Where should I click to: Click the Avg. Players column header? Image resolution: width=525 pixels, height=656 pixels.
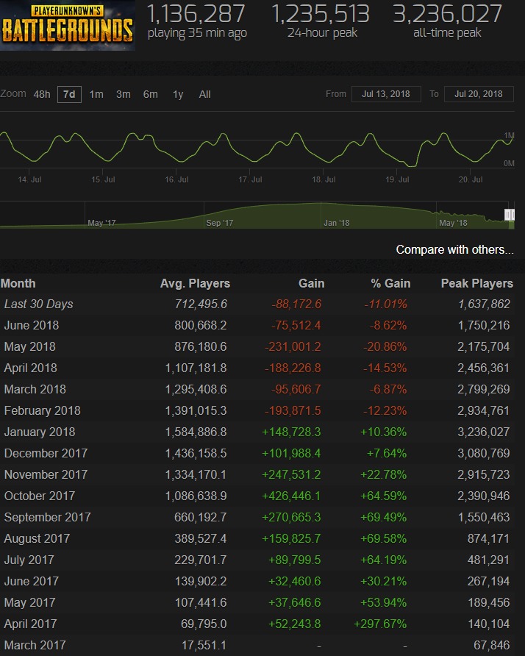(x=195, y=283)
